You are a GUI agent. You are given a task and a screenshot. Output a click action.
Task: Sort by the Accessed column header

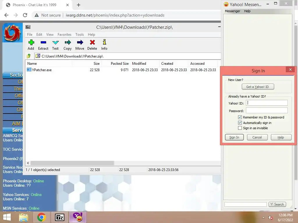(x=203, y=64)
